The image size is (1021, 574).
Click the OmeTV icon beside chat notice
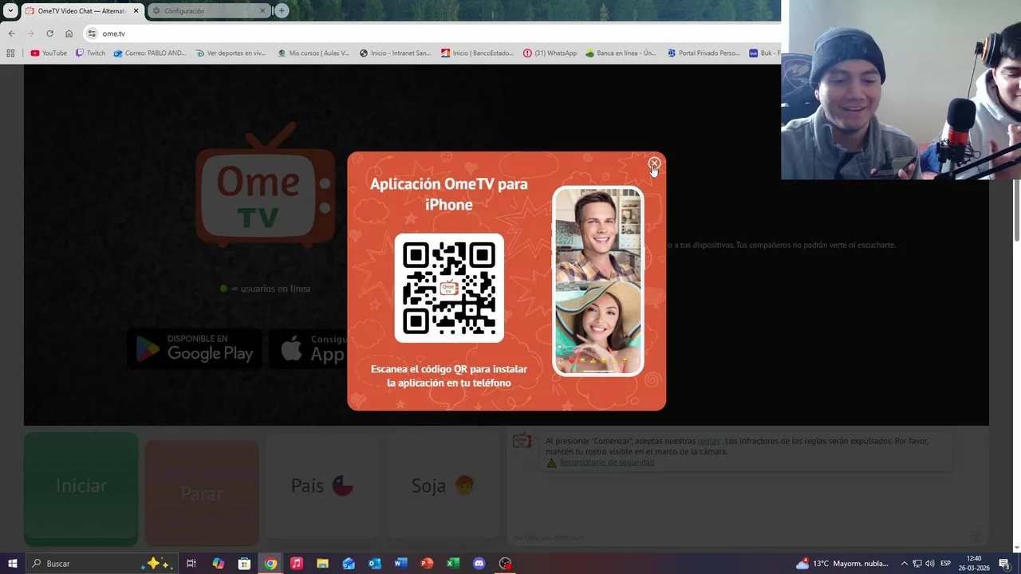(x=522, y=441)
